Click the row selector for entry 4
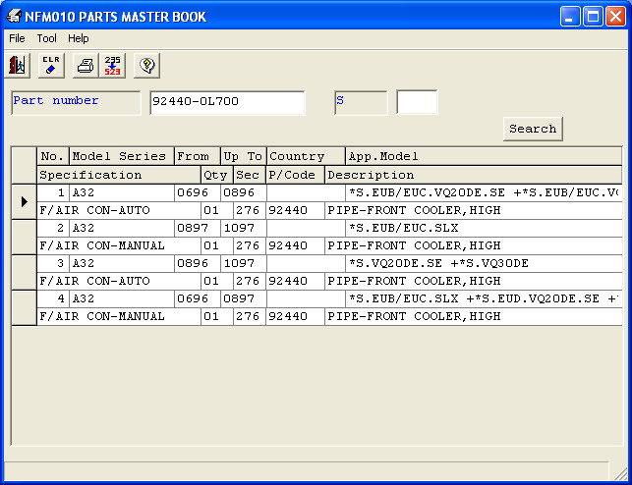632x485 pixels. coord(24,307)
